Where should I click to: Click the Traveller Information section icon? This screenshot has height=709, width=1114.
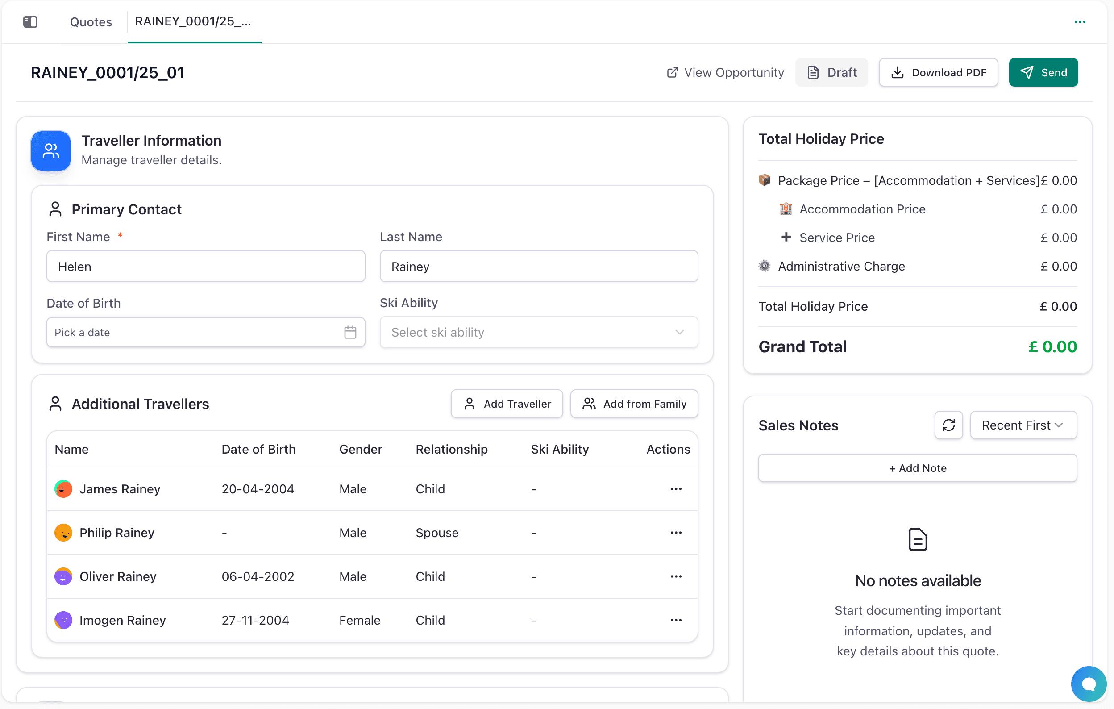click(51, 151)
